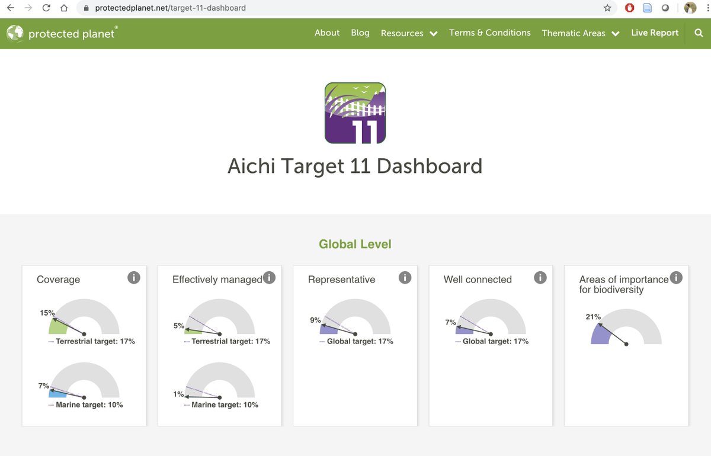This screenshot has height=456, width=711.
Task: Show info for Effectively managed card
Action: coord(270,278)
